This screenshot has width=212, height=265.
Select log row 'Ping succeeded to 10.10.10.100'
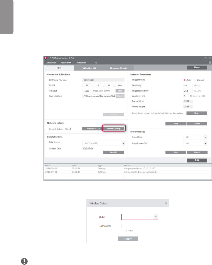point(128,169)
